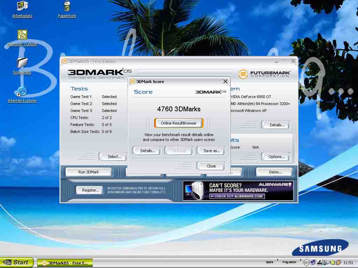This screenshot has height=268, width=358.
Task: Click the 3DMark05 main window title icon
Action: (x=65, y=61)
